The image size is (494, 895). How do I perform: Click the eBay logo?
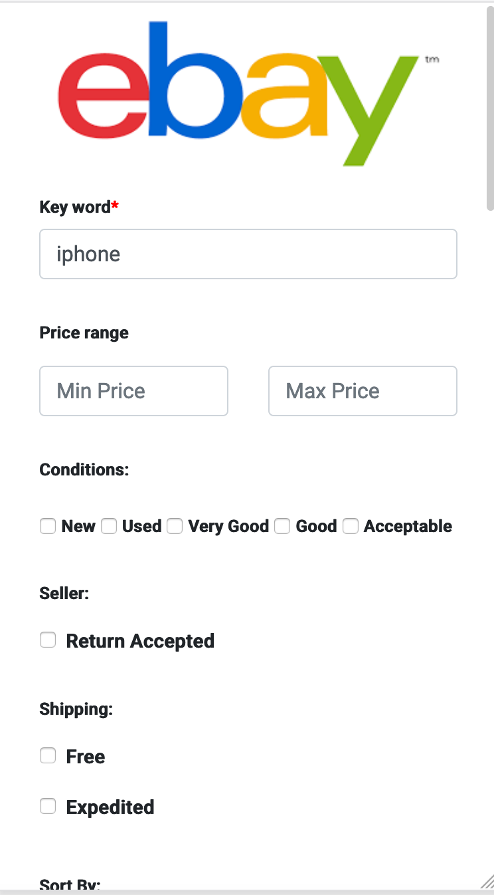247,93
